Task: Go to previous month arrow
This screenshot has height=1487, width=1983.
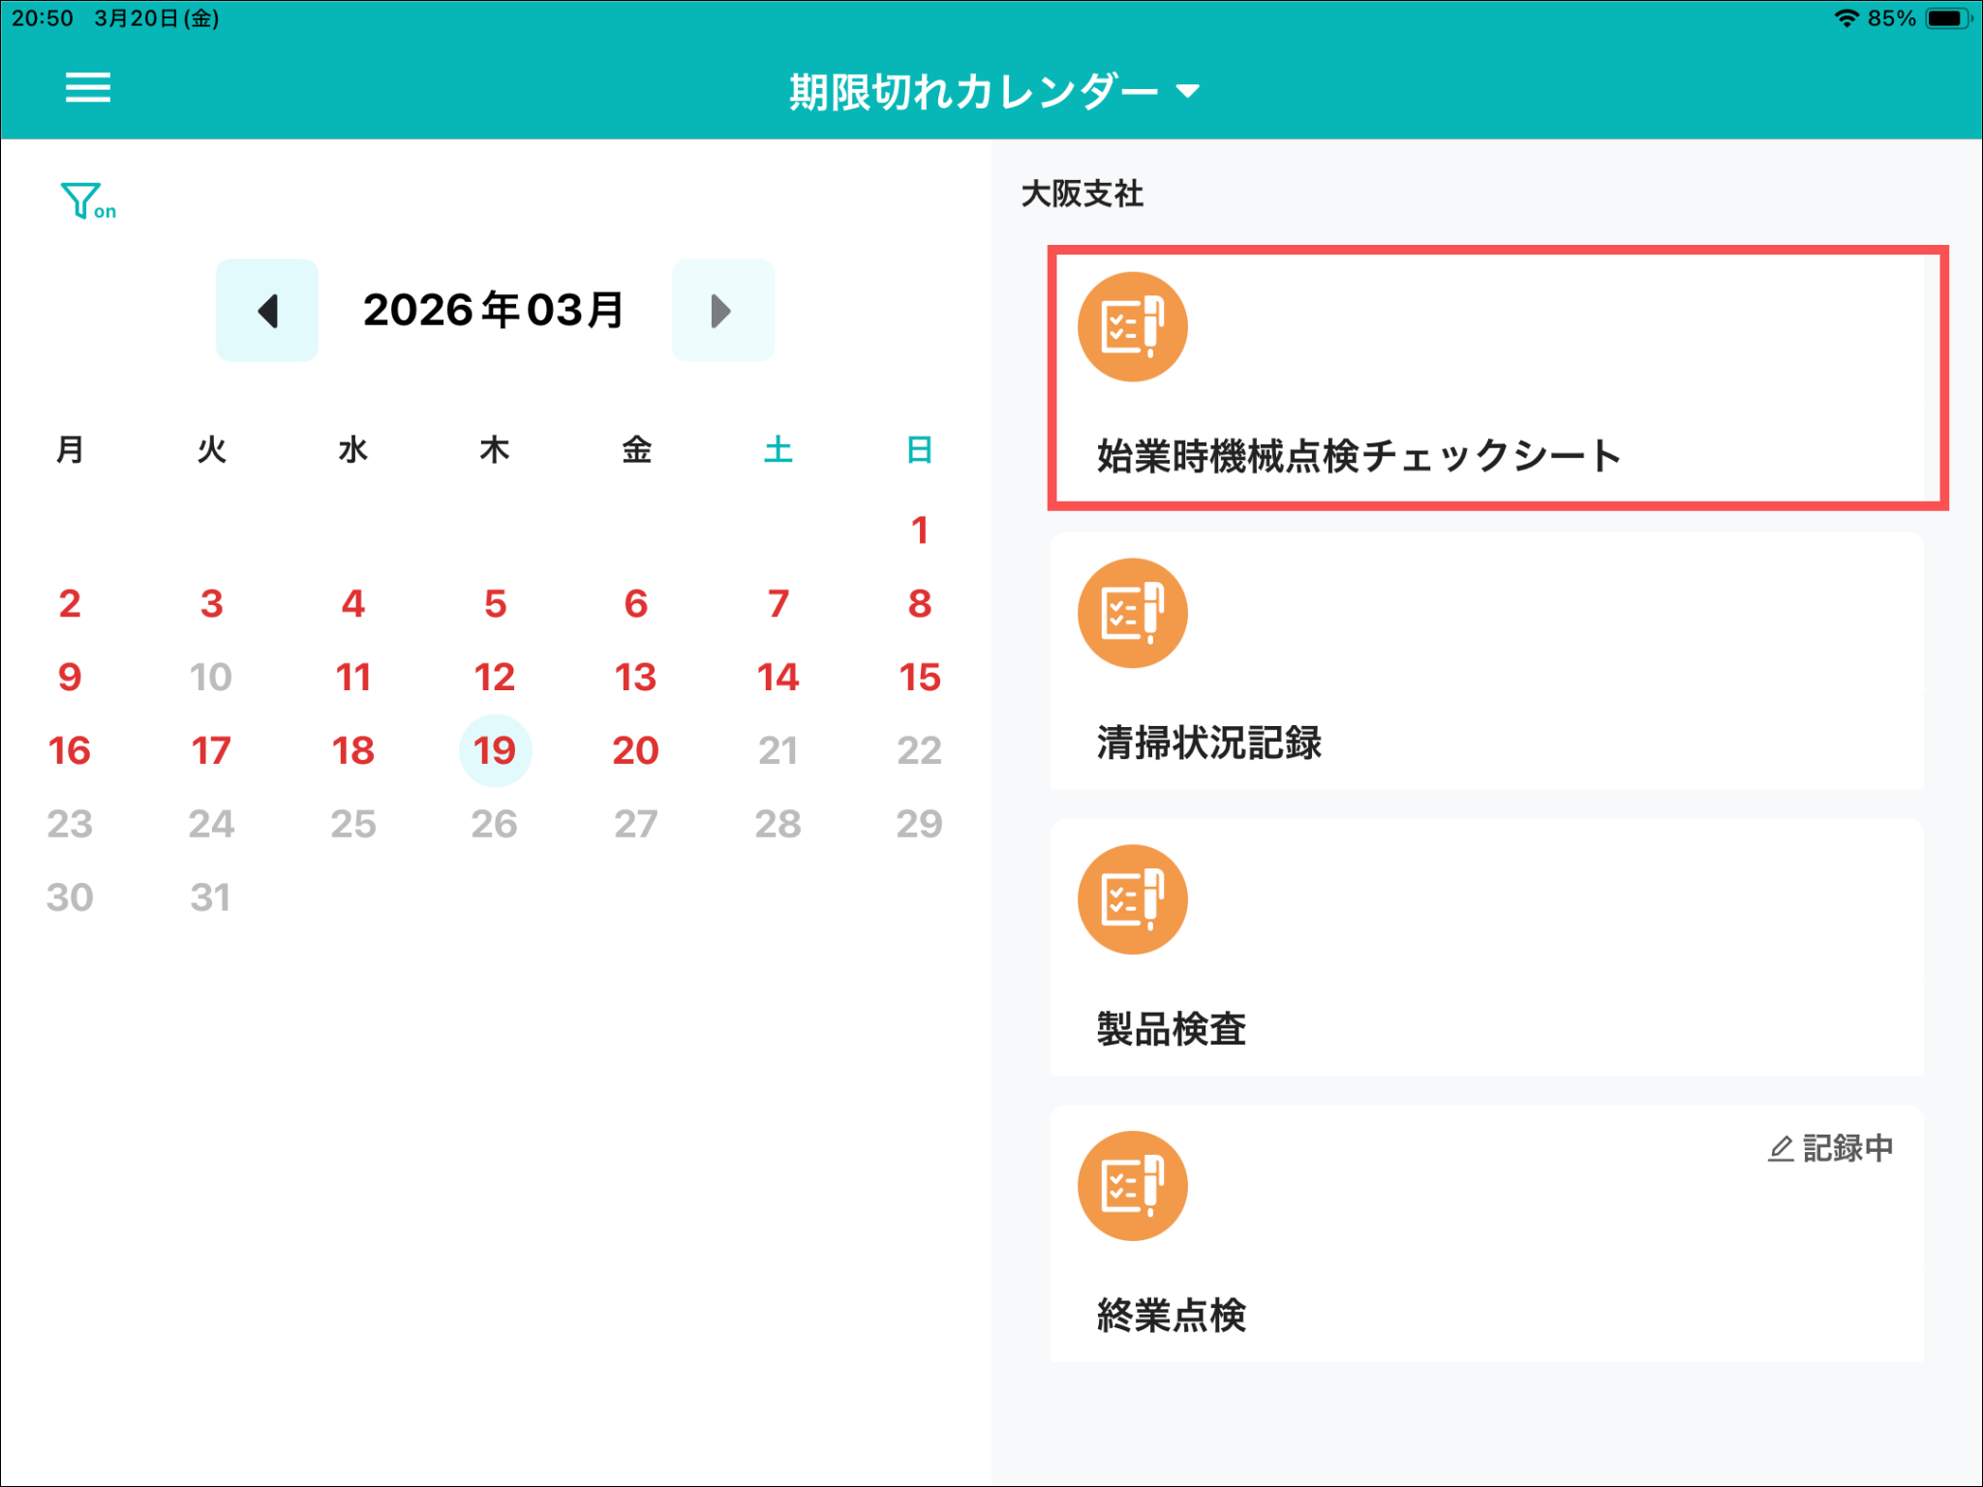Action: (267, 311)
